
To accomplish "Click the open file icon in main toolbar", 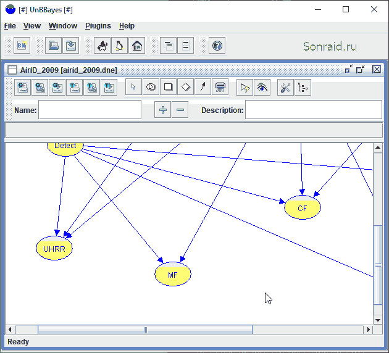I will [53, 46].
